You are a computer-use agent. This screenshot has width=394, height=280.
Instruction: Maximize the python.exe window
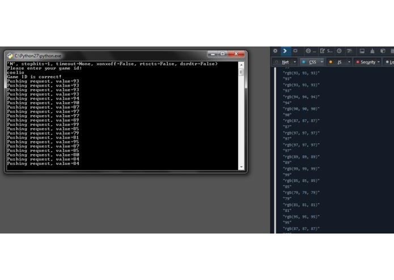click(222, 54)
